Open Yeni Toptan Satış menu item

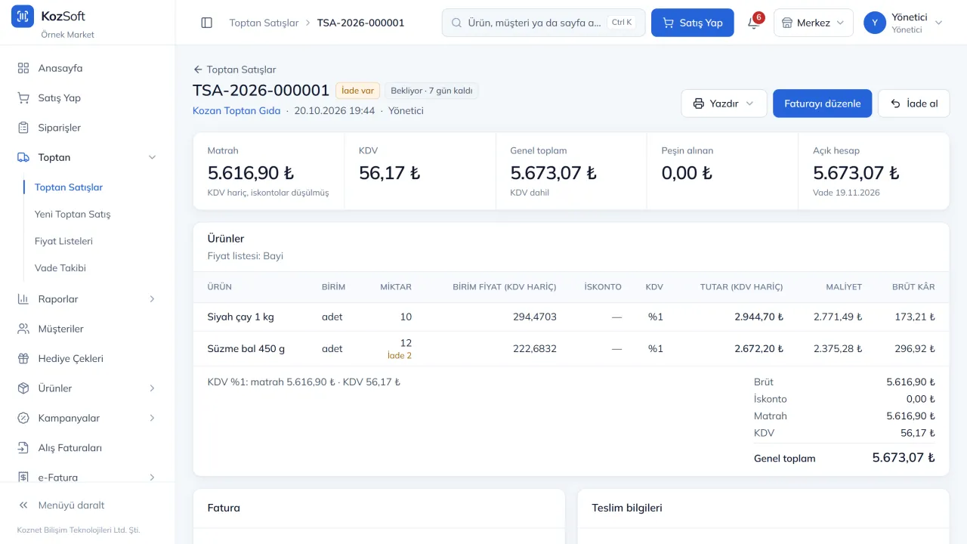point(73,215)
